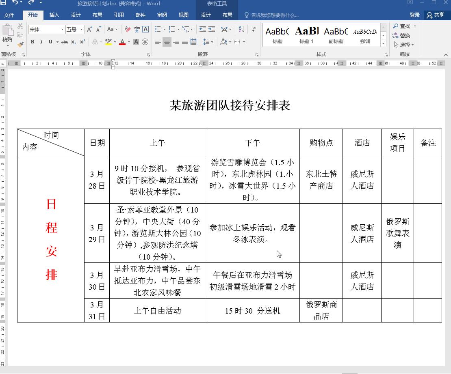Click the Sort icon in Paragraph group
The width and height of the screenshot is (451, 374).
click(x=241, y=29)
